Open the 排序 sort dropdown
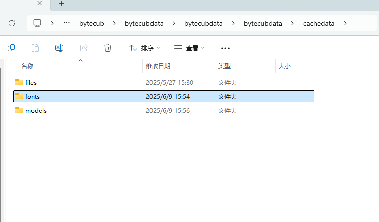This screenshot has height=222, width=379. [x=144, y=48]
